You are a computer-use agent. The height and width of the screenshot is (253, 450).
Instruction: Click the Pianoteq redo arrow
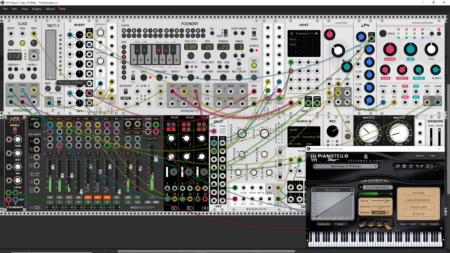coord(423,166)
